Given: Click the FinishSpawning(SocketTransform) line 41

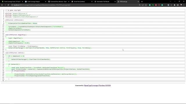Looking at the screenshot, I should [32, 76].
